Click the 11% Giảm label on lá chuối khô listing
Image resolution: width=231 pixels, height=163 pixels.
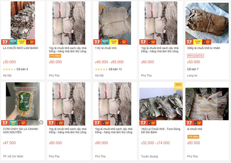pyautogui.click(x=193, y=136)
